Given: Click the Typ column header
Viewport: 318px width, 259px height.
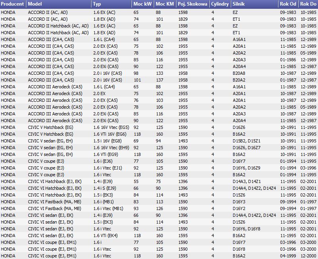Looking at the screenshot, I should (x=111, y=4).
